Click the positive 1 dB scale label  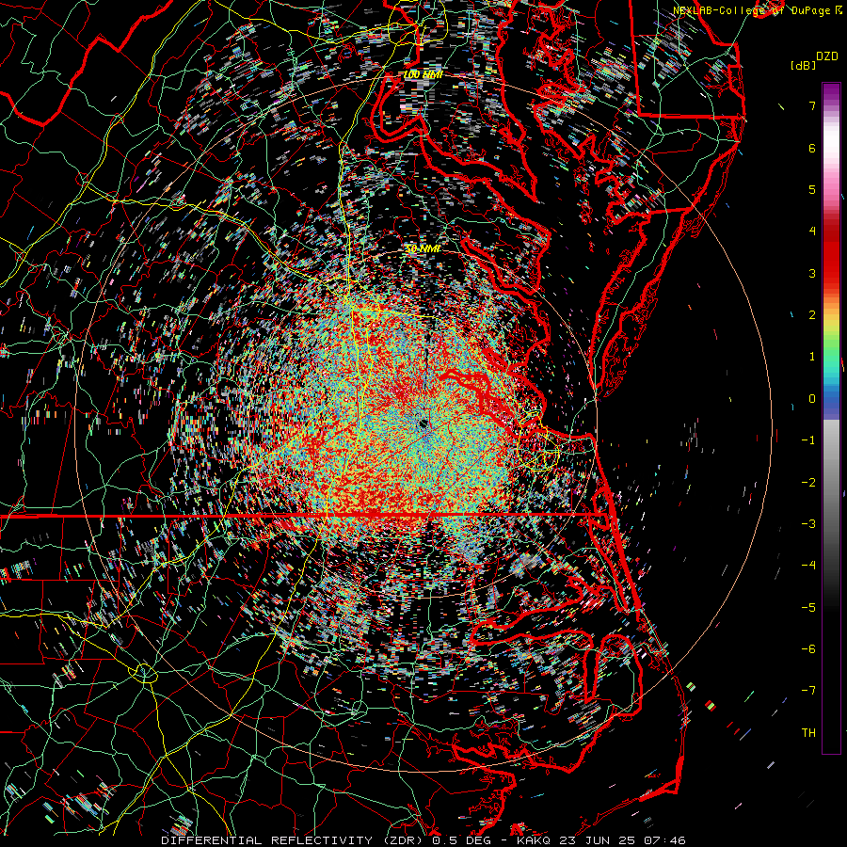[812, 357]
